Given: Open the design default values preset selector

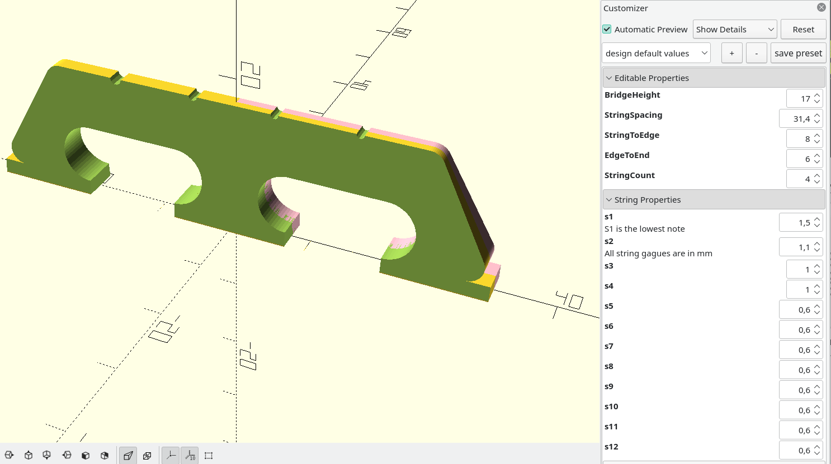Looking at the screenshot, I should [655, 52].
